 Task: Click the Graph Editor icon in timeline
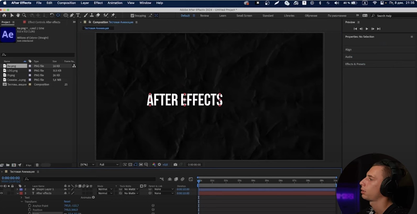point(191,179)
